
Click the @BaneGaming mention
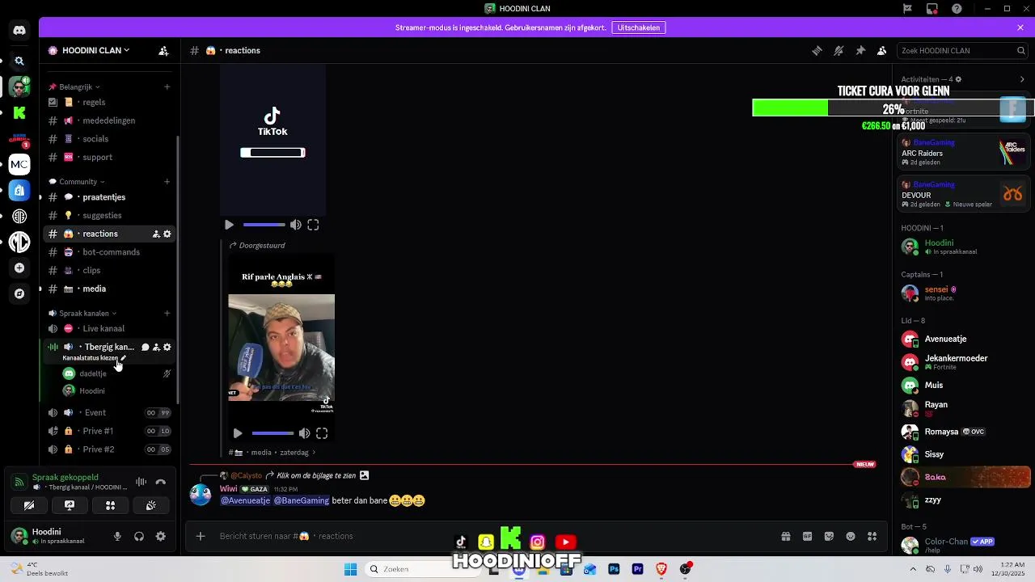[302, 500]
